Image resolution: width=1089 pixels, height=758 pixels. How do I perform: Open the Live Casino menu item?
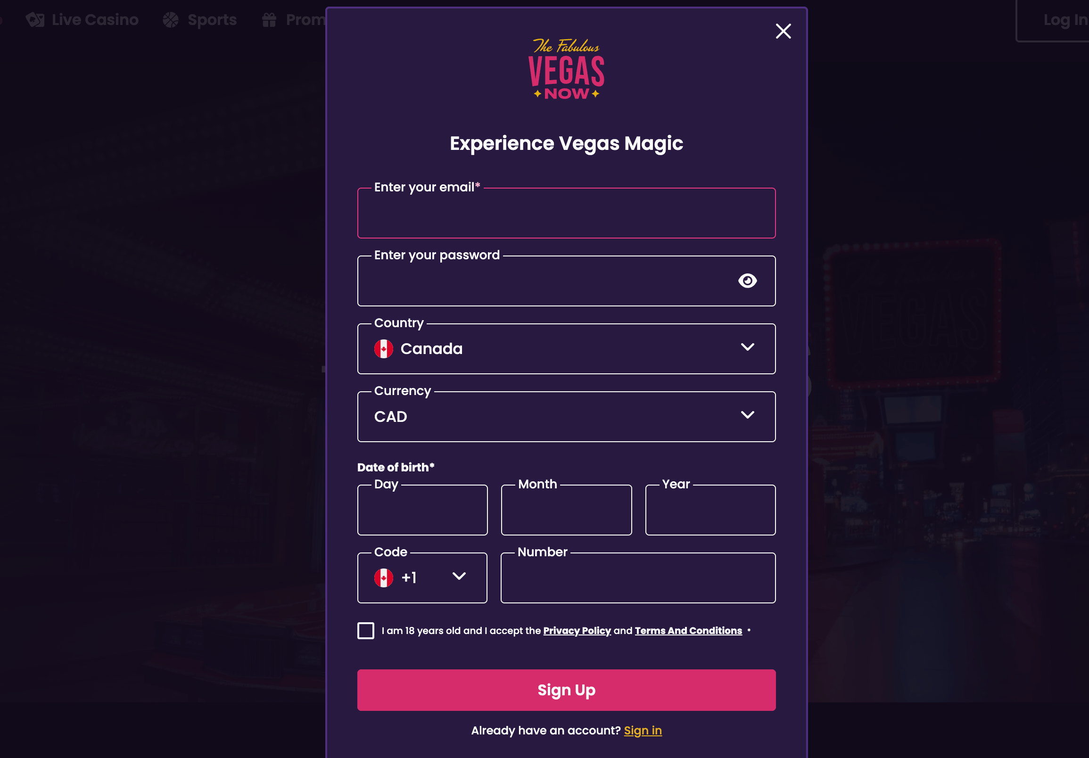pos(82,20)
